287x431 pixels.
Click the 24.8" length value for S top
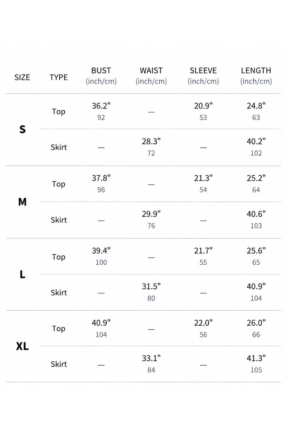tap(256, 106)
